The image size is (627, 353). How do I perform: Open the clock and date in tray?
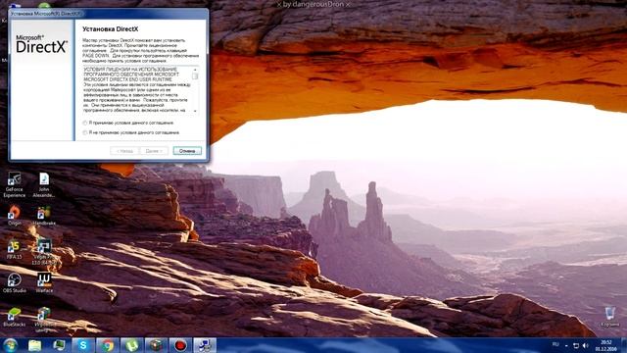click(x=605, y=345)
